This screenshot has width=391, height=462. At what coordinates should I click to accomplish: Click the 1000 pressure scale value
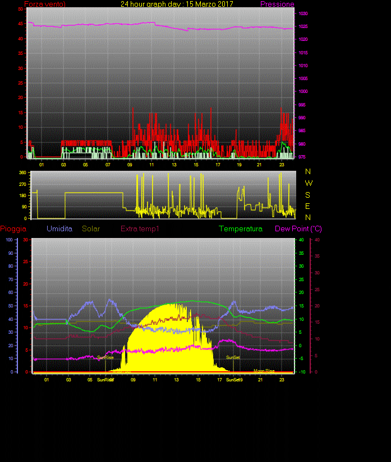click(303, 91)
